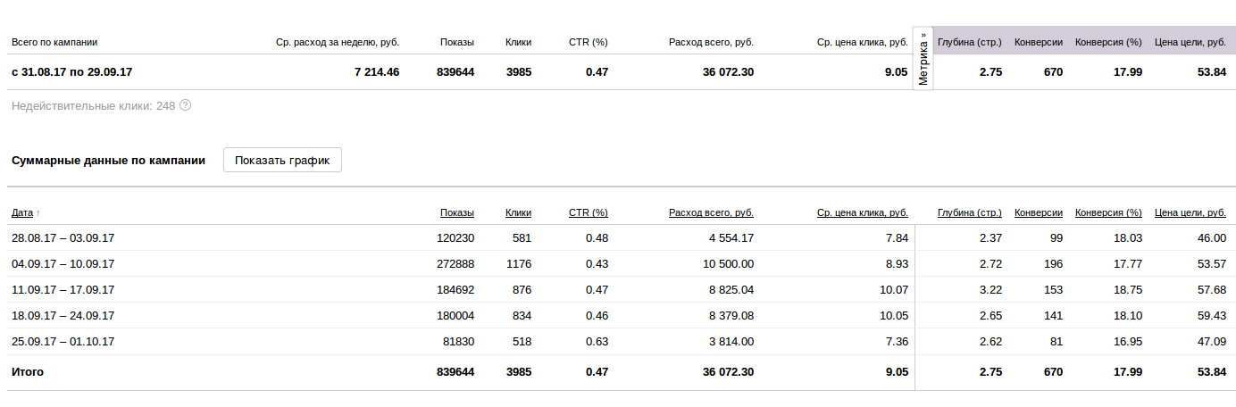The width and height of the screenshot is (1236, 407).
Task: Sort table by CTR (%) column header
Action: pos(588,213)
